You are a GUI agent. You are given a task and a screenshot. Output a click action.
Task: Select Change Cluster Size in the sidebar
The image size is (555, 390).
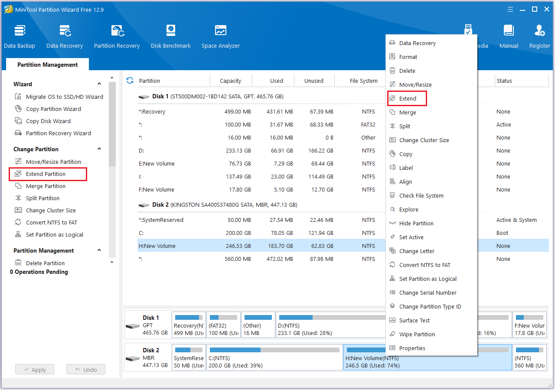point(45,210)
